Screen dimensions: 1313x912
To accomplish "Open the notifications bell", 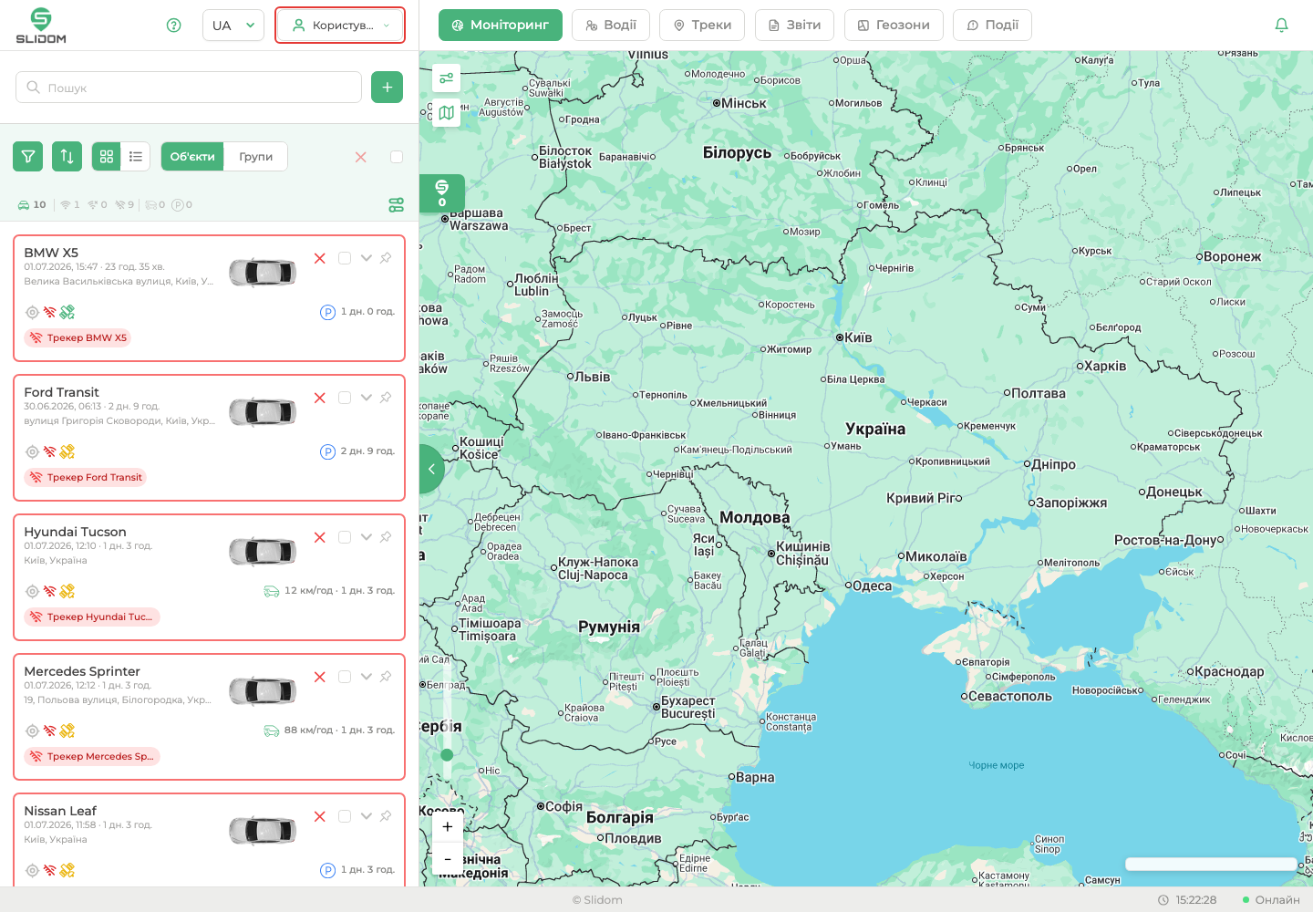I will [1281, 26].
